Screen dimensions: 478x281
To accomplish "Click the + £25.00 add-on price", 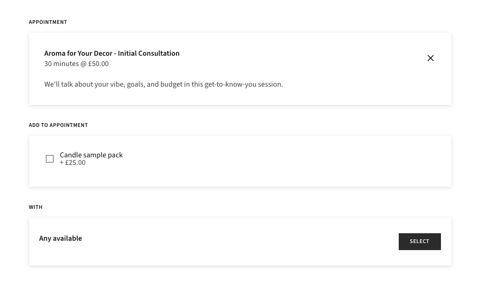I will (73, 163).
